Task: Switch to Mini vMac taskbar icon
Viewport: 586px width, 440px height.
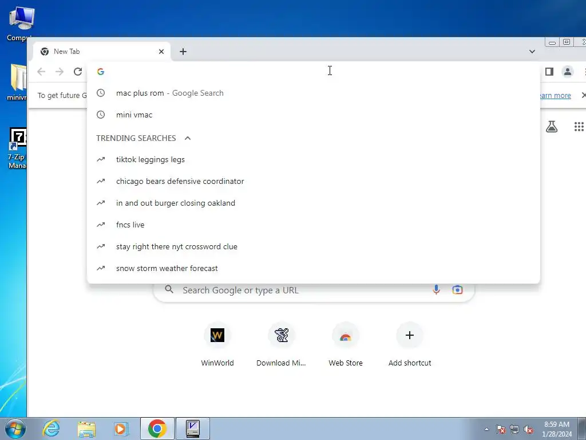Action: (192, 429)
